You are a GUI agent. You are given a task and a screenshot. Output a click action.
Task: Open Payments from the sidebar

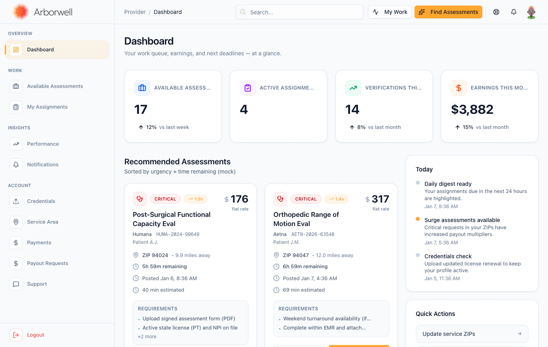pos(39,243)
